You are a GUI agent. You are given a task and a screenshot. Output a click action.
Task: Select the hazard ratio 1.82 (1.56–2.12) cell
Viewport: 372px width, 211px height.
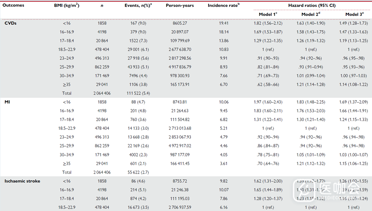[x=266, y=23]
